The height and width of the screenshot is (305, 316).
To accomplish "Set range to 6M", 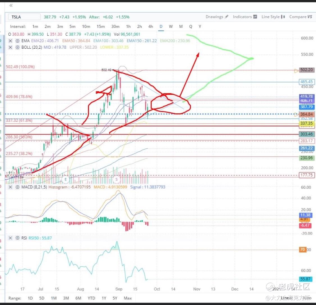I will [x=78, y=298].
